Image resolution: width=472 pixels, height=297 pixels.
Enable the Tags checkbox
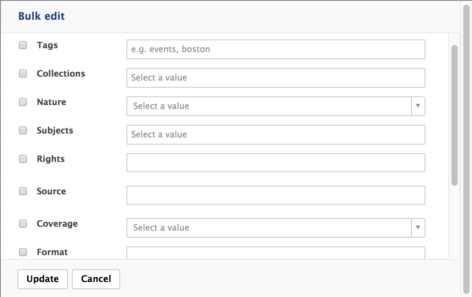[23, 45]
